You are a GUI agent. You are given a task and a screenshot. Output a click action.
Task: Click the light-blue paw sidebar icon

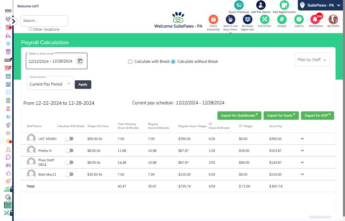(x=8, y=44)
